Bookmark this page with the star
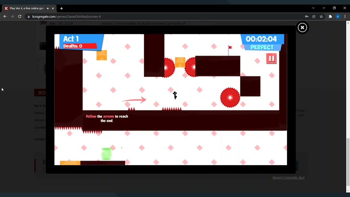The image size is (350, 197). (x=321, y=17)
